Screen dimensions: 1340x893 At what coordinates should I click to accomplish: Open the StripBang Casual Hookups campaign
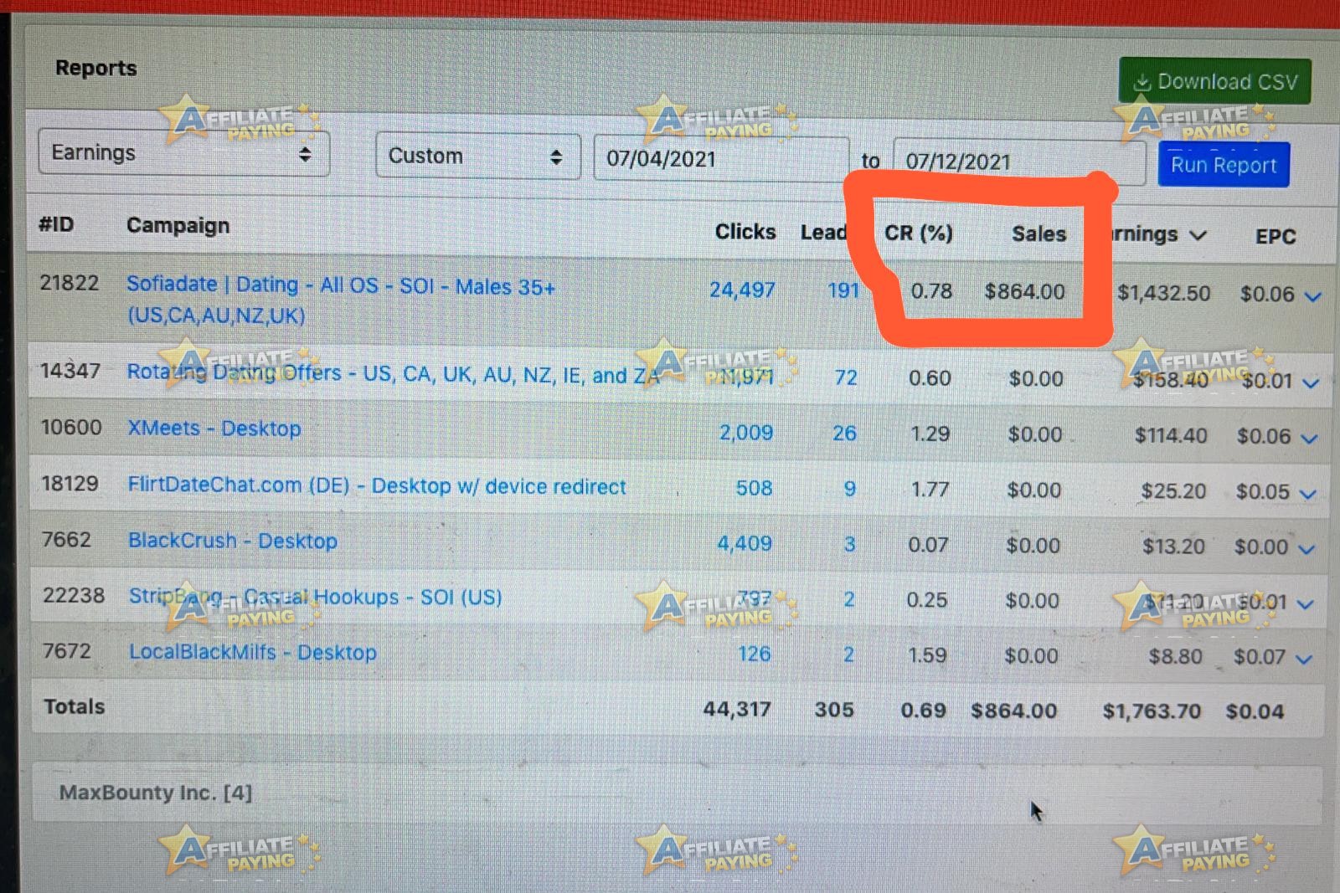tap(314, 597)
